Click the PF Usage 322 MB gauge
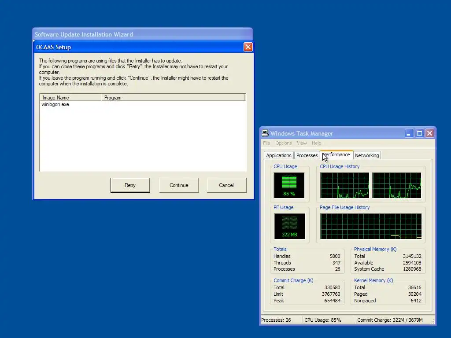The width and height of the screenshot is (451, 338). point(289,226)
